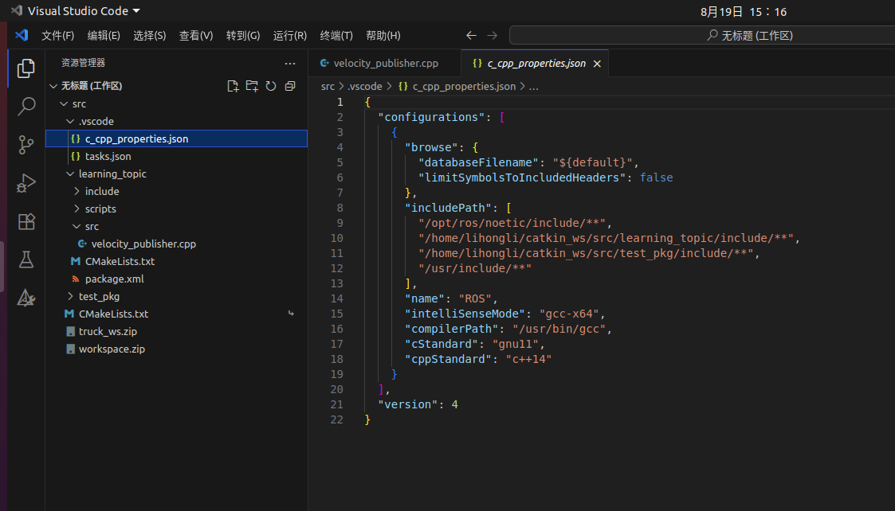895x511 pixels.
Task: Open the Source Control view
Action: coord(26,145)
